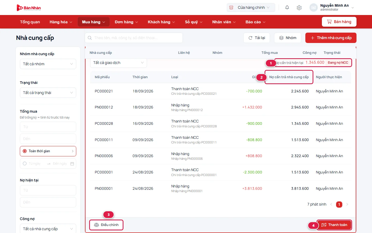
Task: Click the user avatar icon
Action: [x=313, y=8]
